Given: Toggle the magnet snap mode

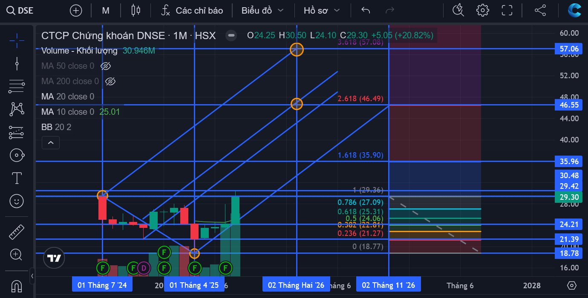Looking at the screenshot, I should tap(17, 286).
